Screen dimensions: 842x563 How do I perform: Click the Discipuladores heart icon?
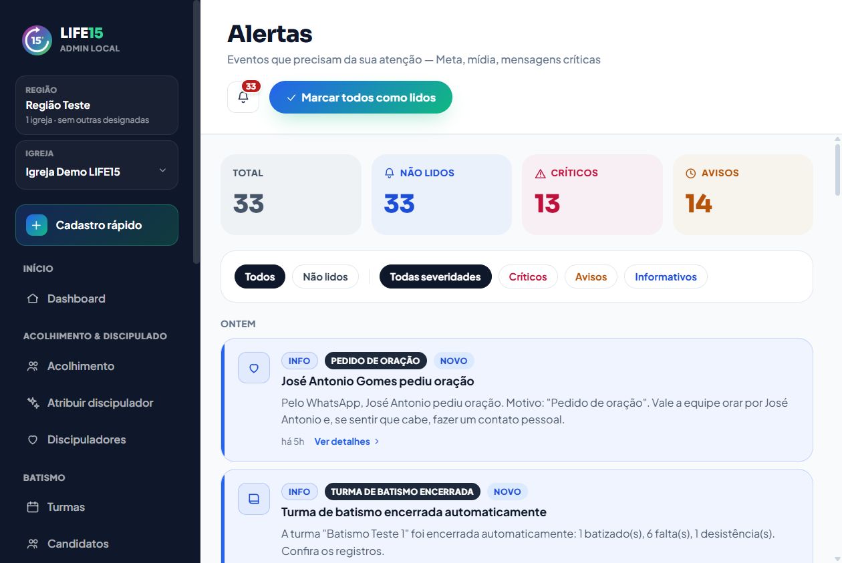[32, 439]
